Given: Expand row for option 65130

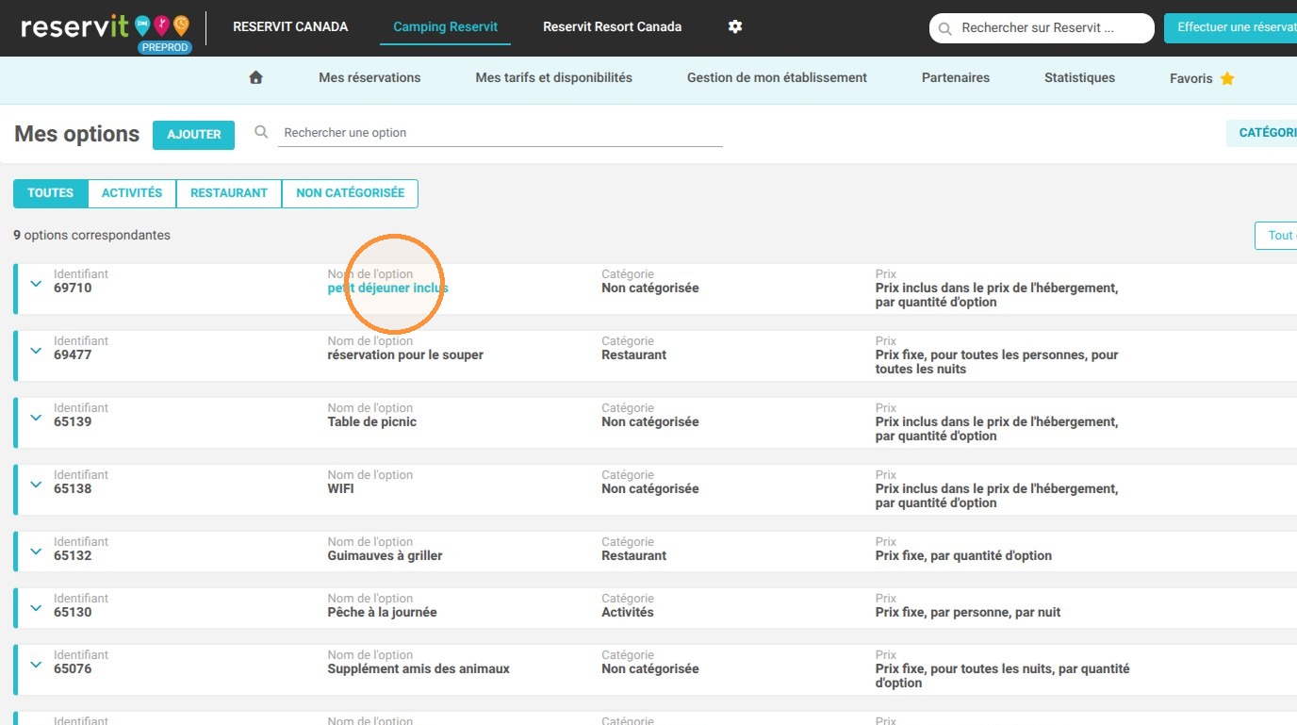Looking at the screenshot, I should (x=36, y=607).
